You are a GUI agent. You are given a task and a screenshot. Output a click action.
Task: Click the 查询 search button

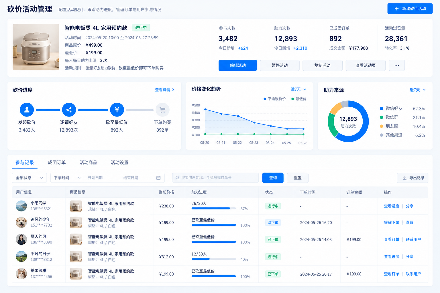(x=273, y=178)
